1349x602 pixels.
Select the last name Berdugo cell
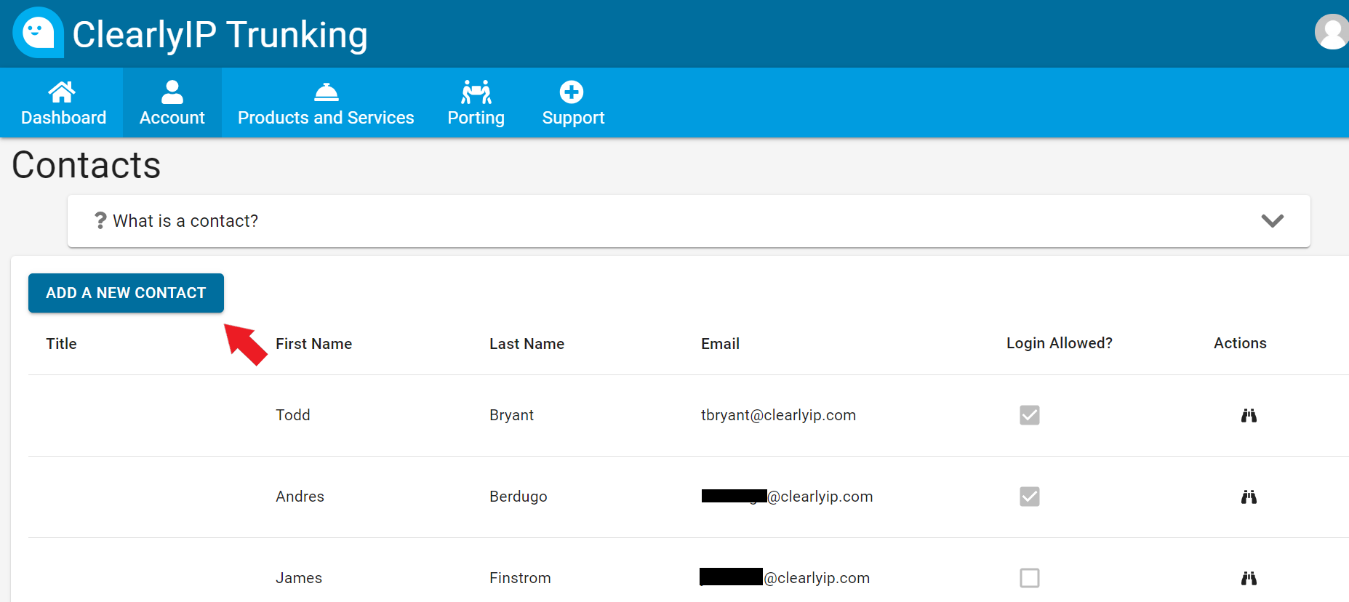[518, 497]
